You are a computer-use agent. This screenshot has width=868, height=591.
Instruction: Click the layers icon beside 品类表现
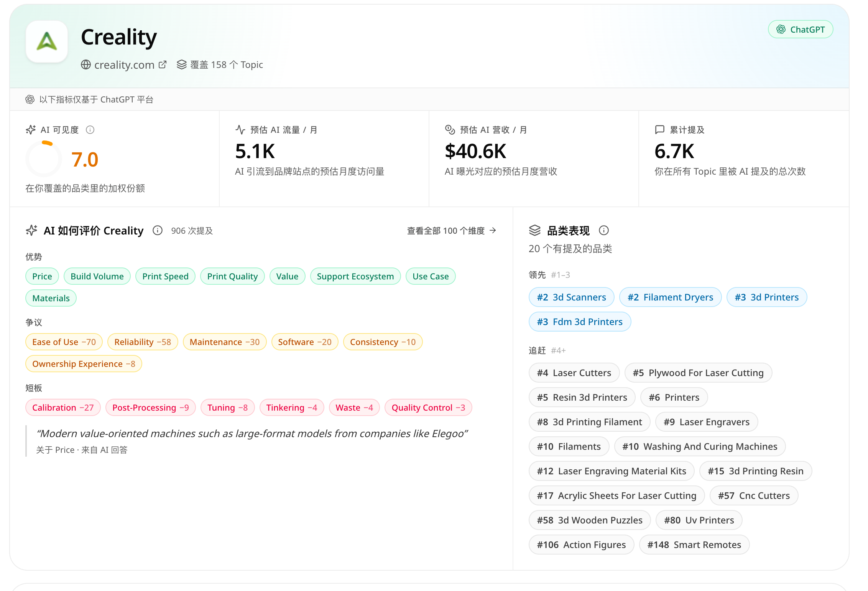(x=535, y=230)
